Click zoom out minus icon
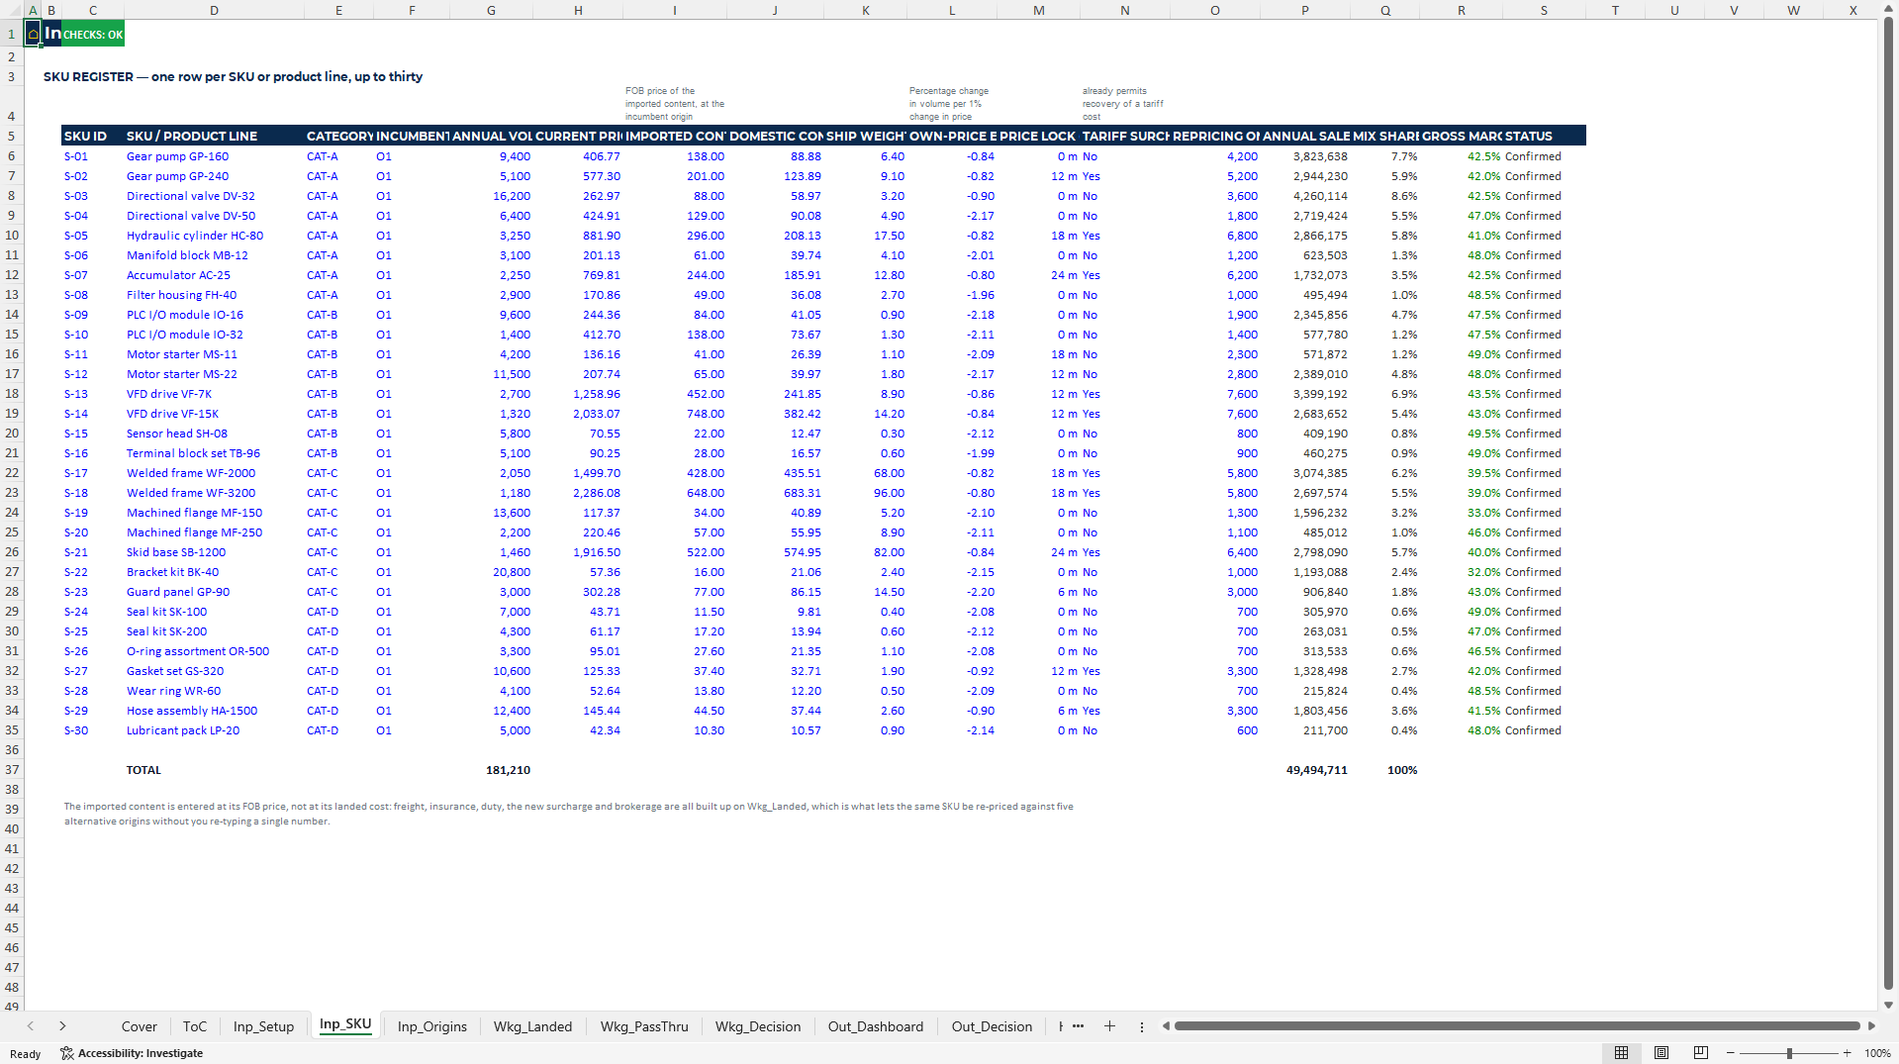Screen dimensions: 1899x1064 pos(1731,1053)
